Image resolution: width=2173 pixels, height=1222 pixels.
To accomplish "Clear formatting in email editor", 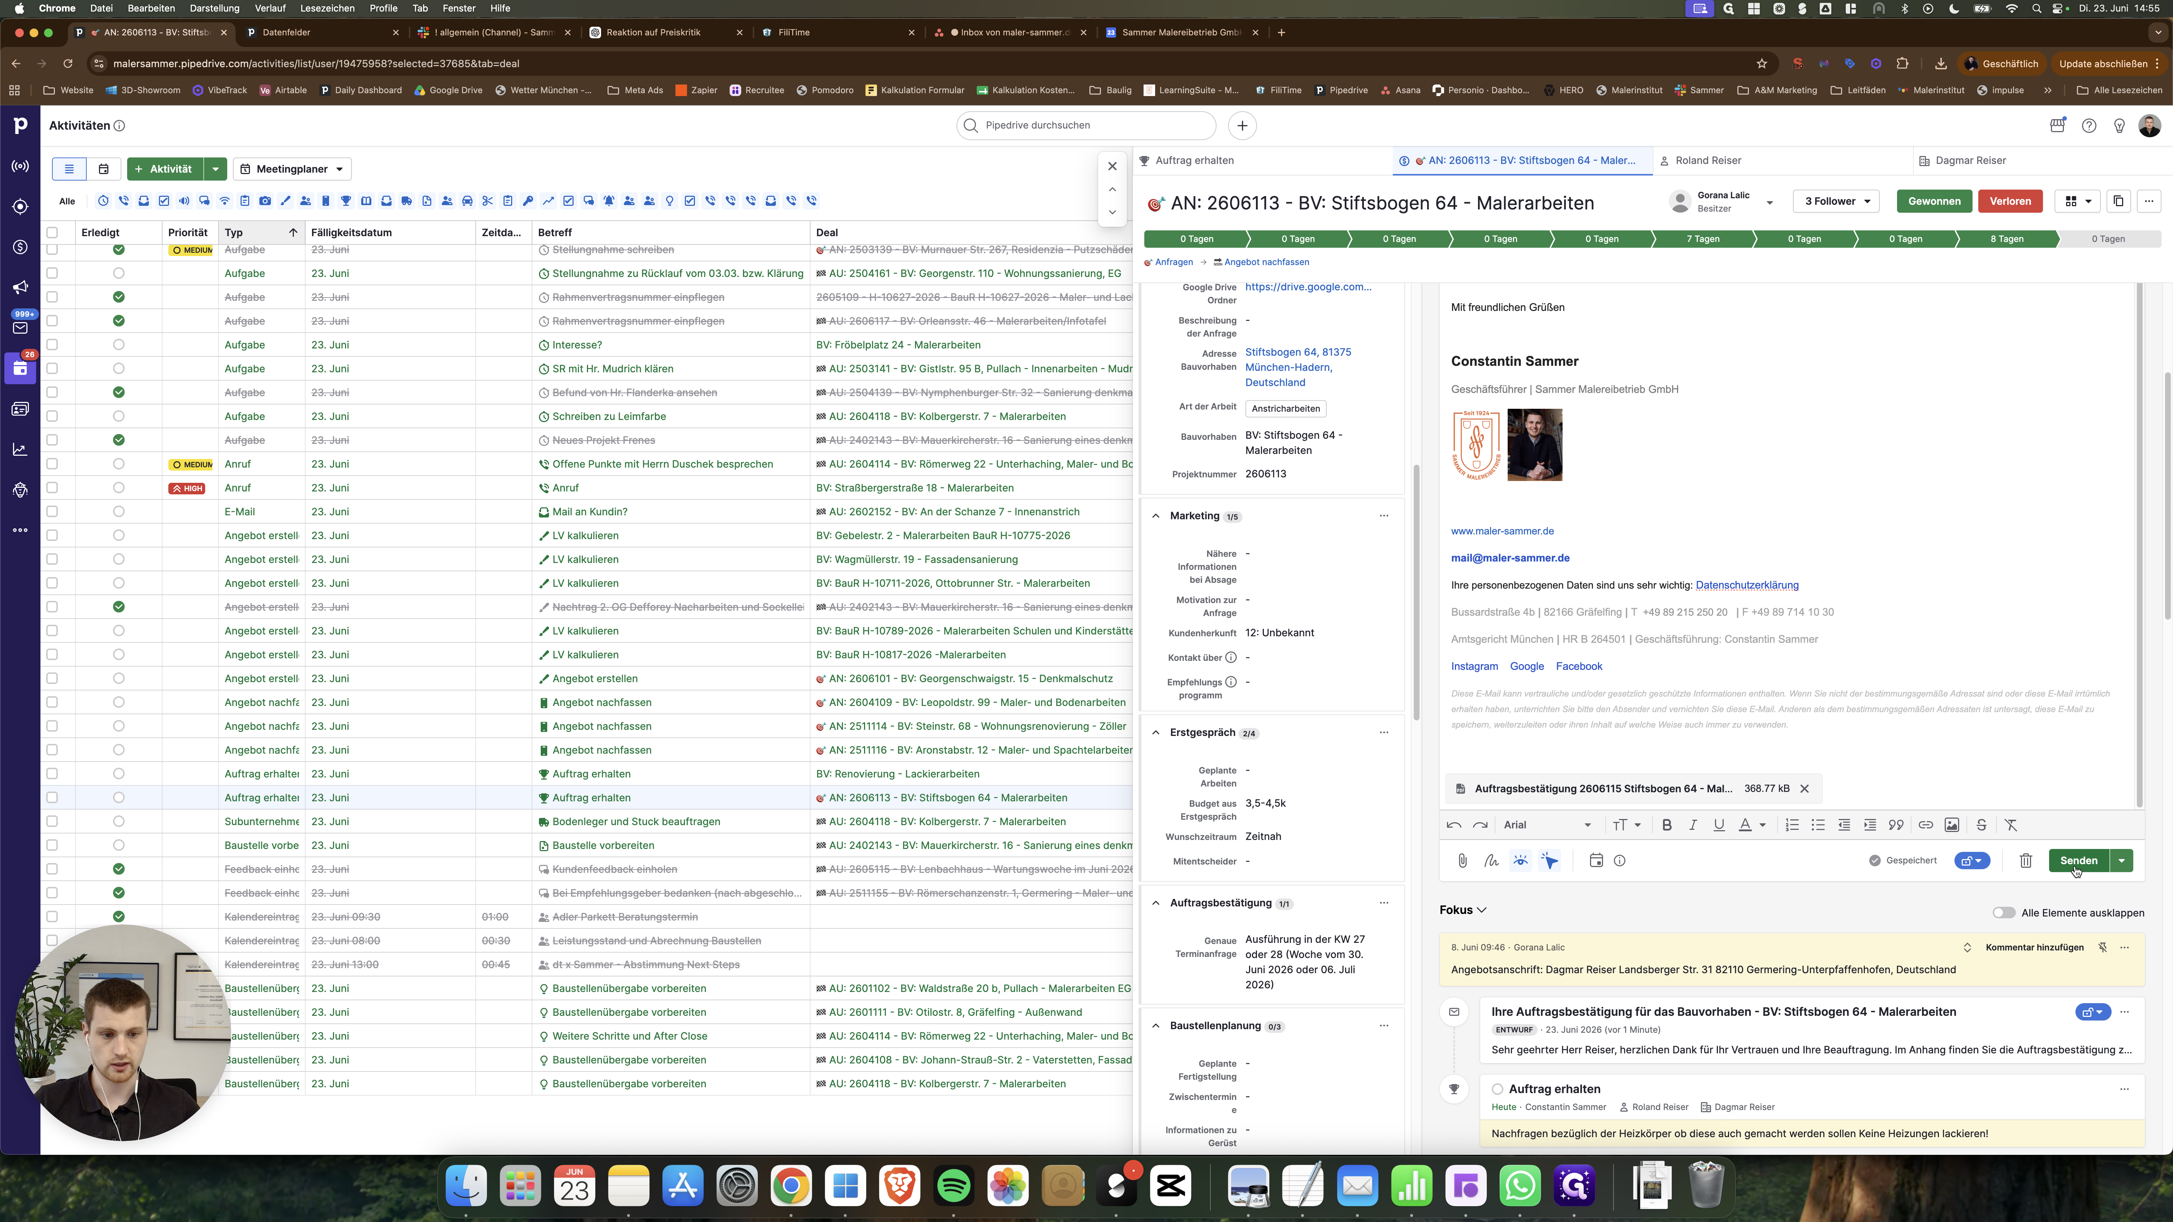I will click(x=2011, y=825).
